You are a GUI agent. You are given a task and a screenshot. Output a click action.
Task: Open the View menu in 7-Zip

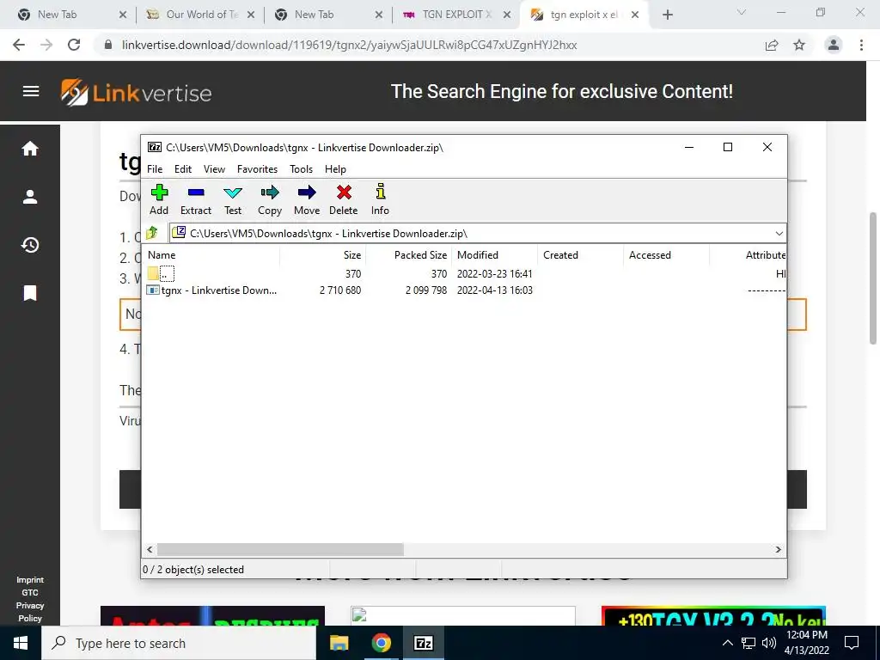[214, 169]
